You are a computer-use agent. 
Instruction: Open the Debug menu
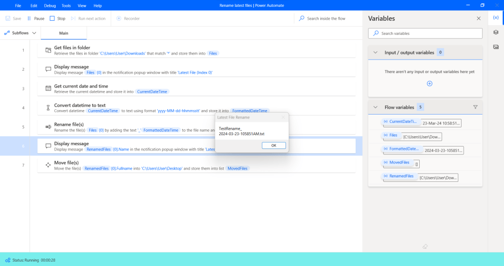(x=50, y=5)
